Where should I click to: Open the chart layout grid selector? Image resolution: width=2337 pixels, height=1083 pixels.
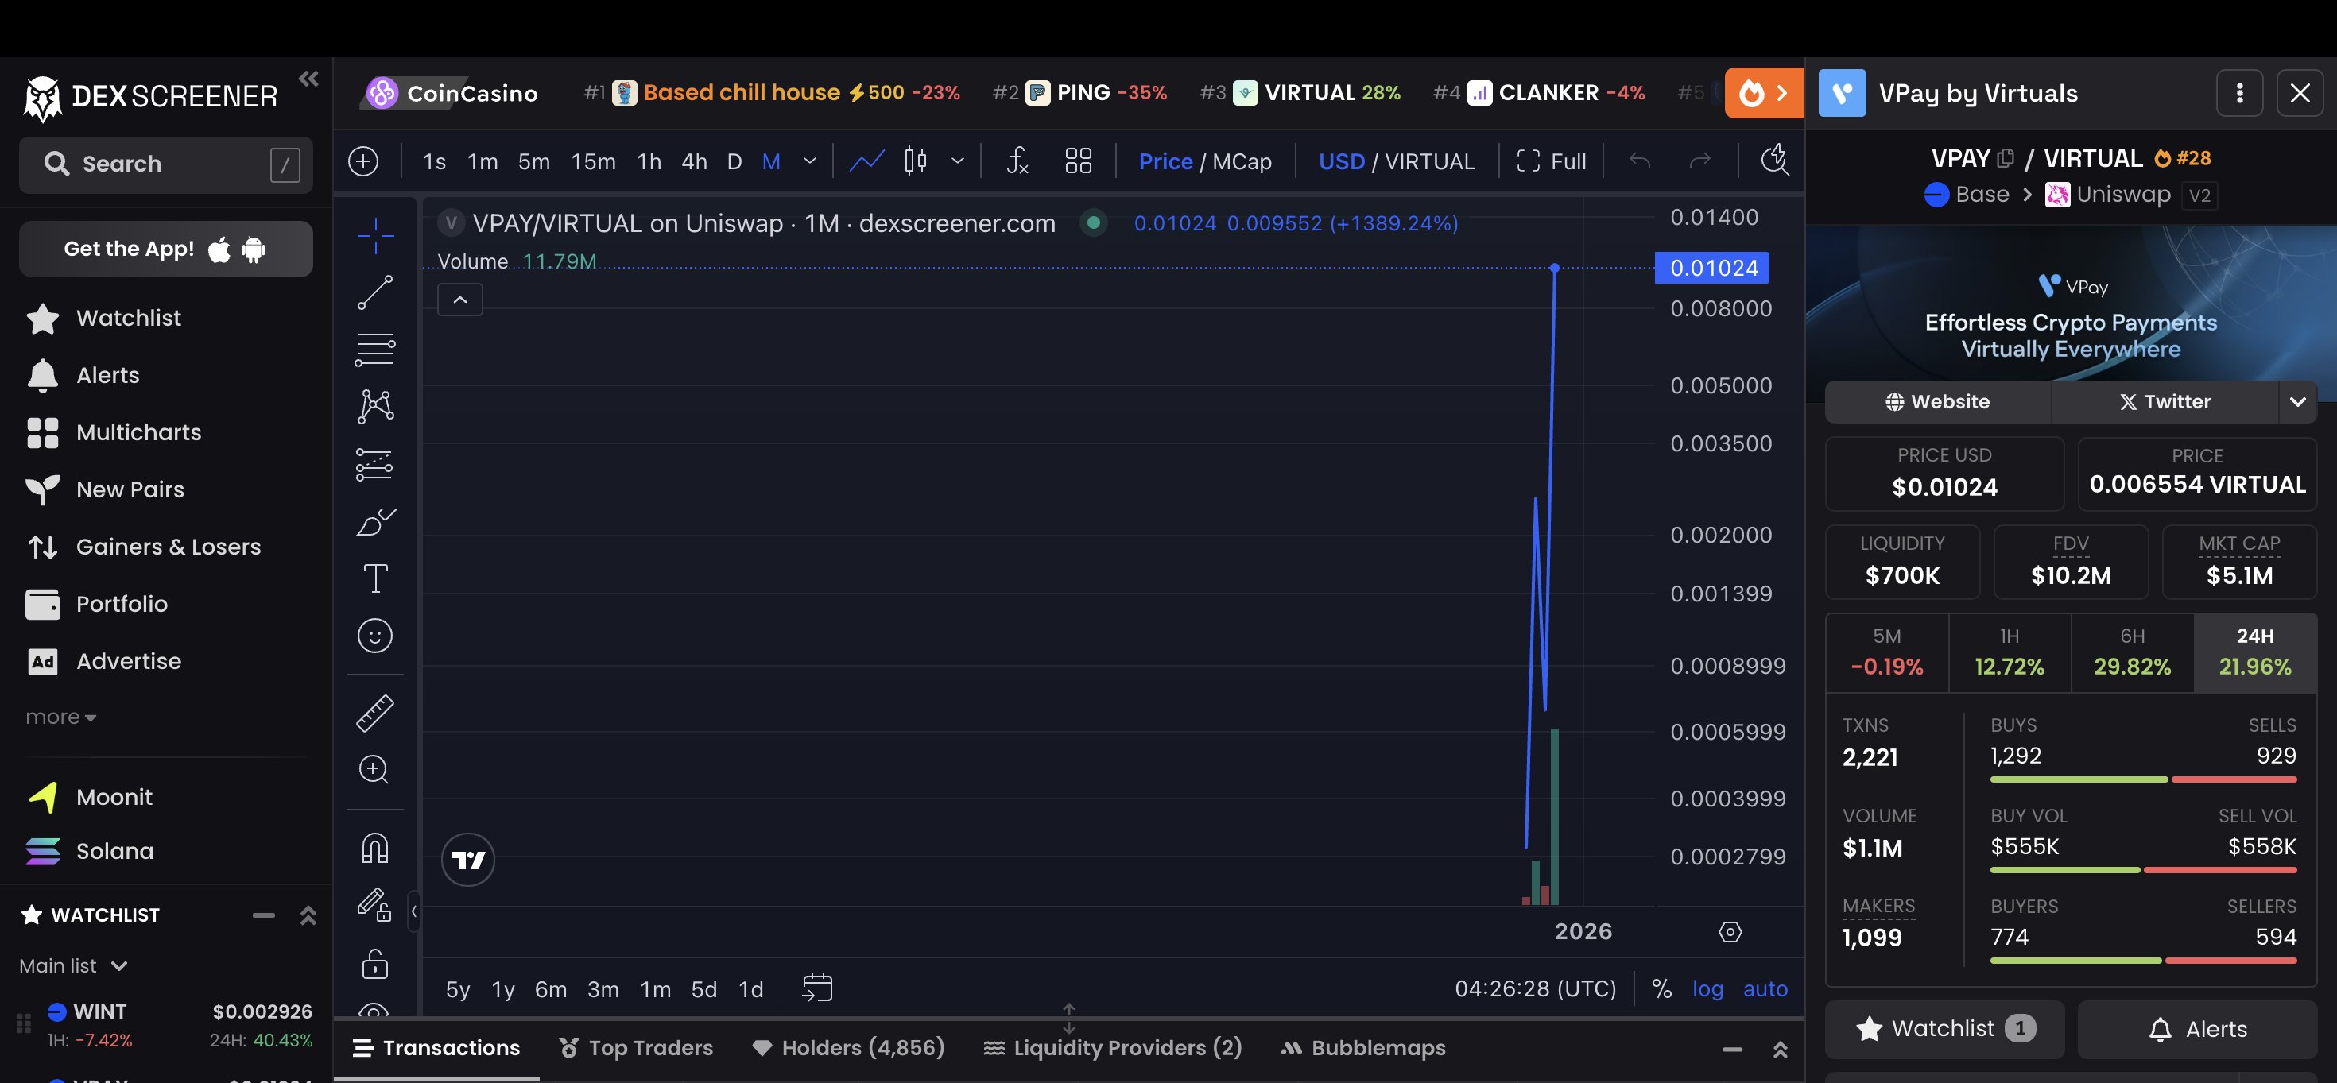(1078, 161)
